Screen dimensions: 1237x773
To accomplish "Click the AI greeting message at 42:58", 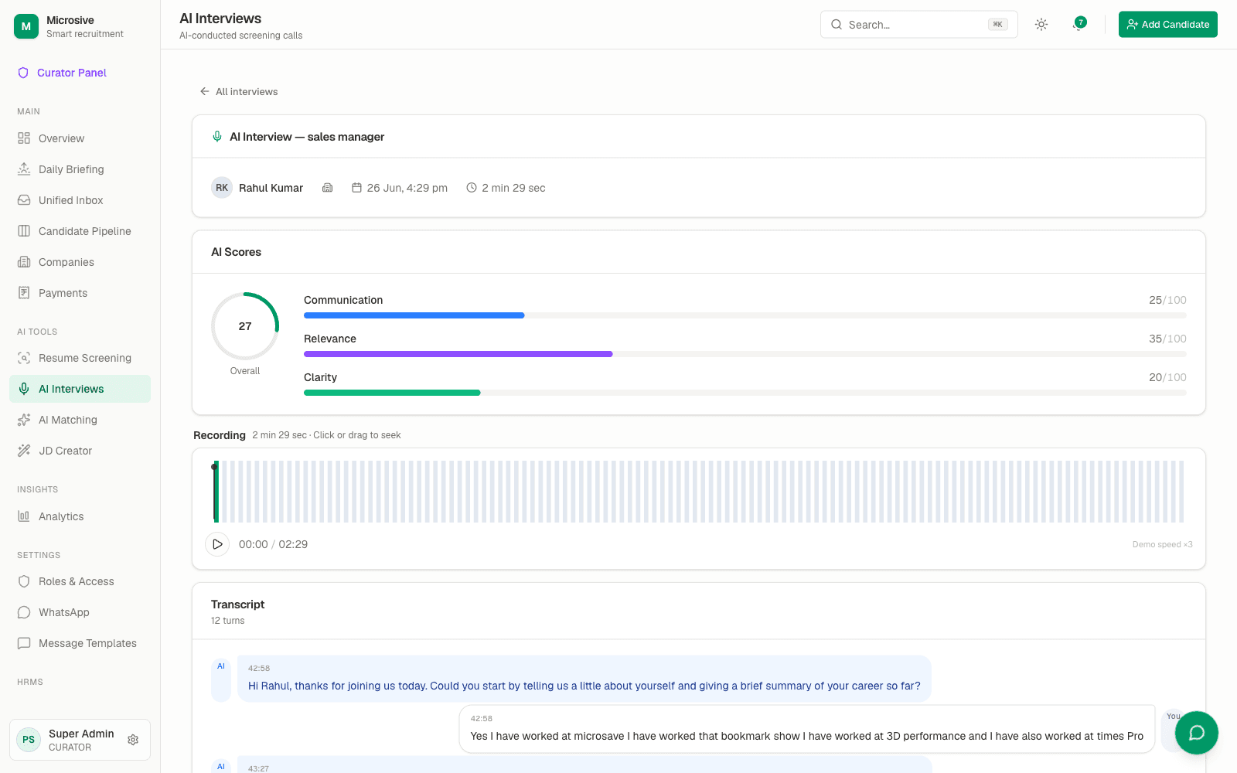I will (584, 679).
